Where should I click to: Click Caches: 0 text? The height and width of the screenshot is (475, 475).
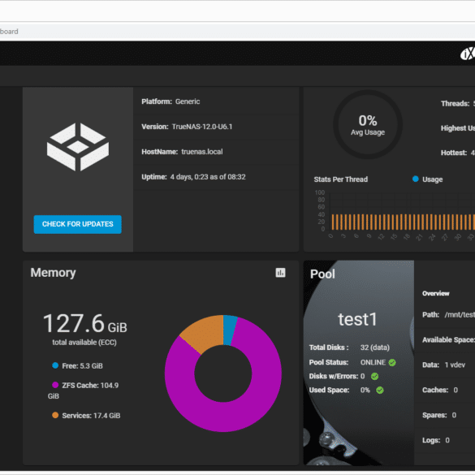point(440,390)
